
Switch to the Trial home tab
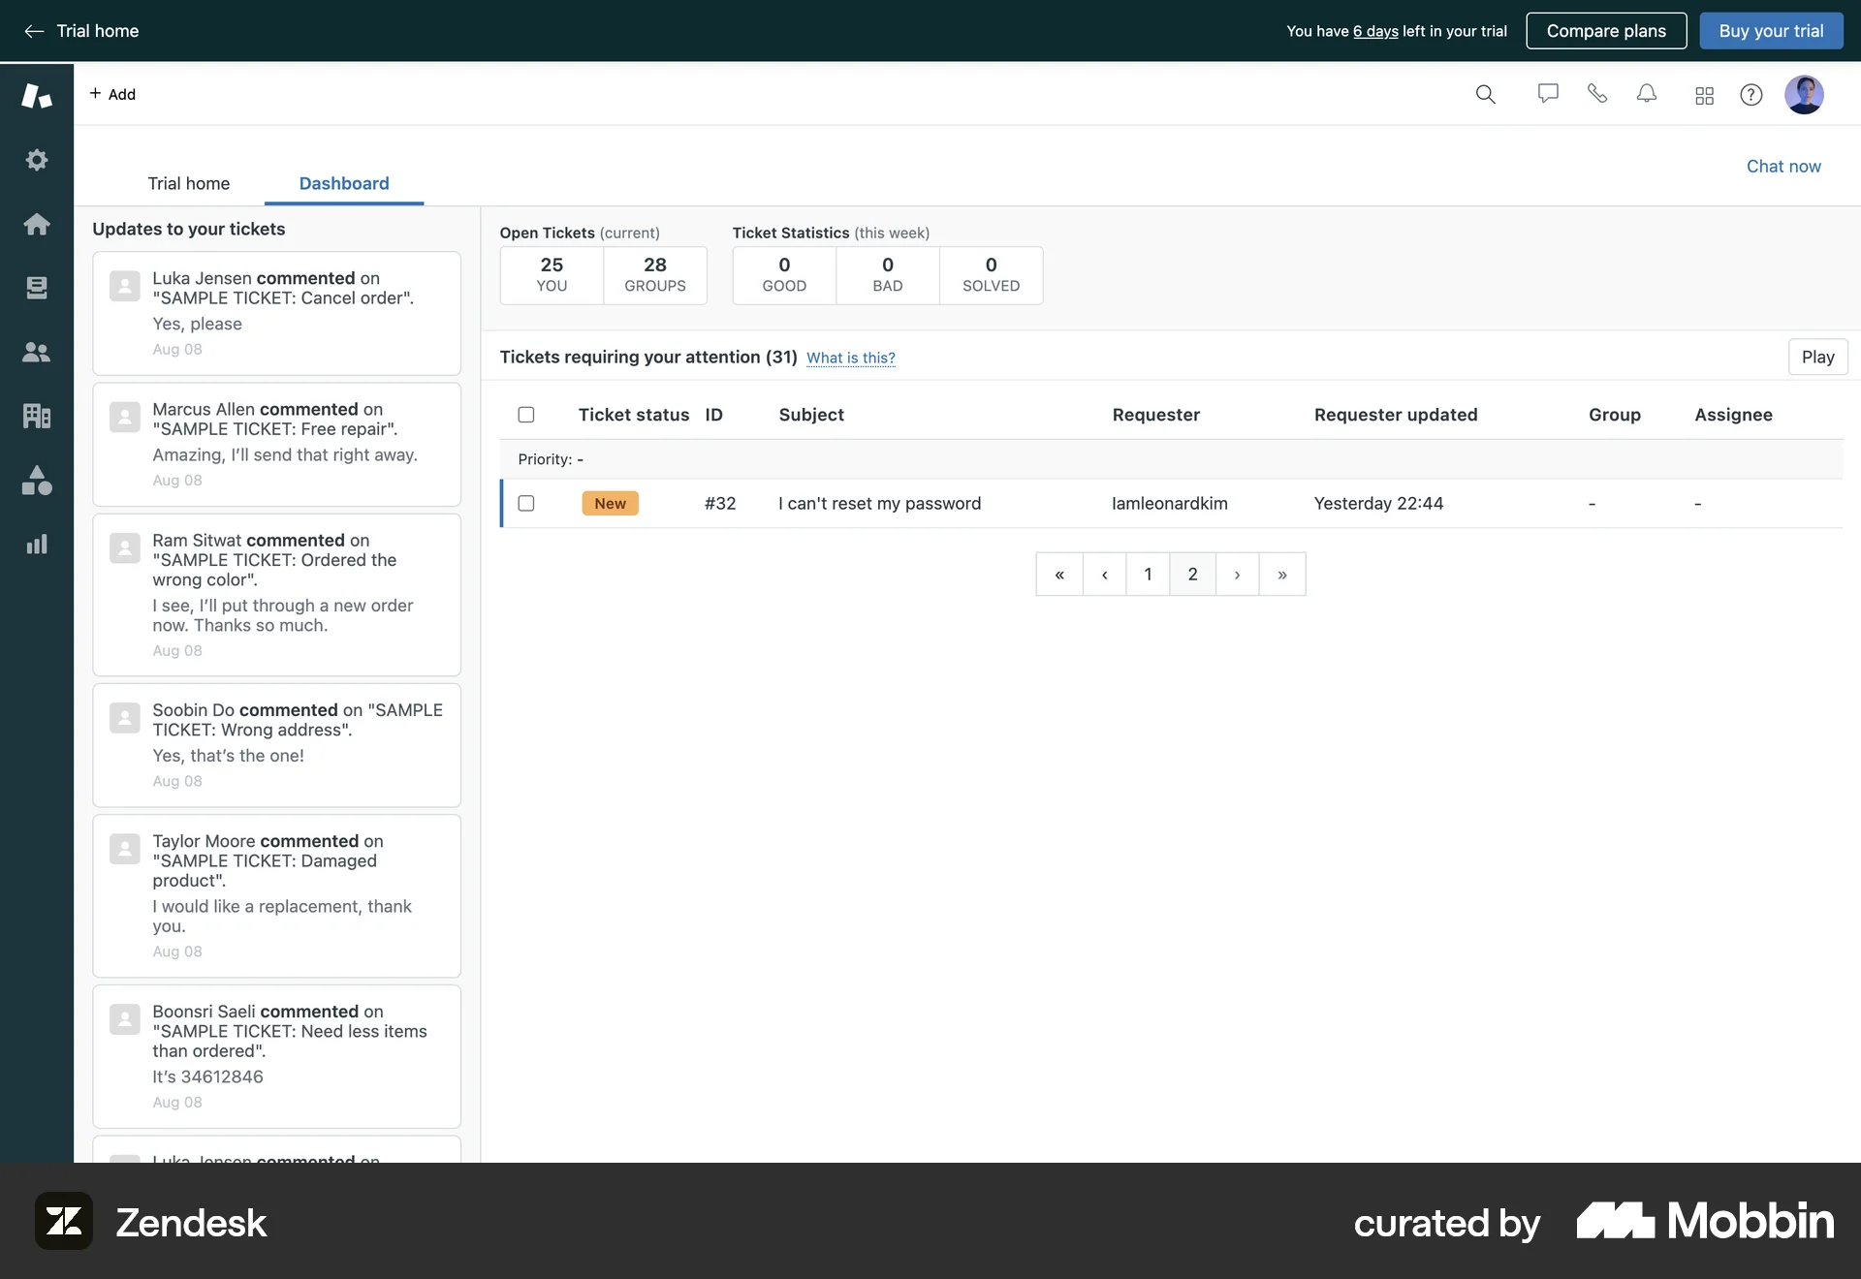click(x=188, y=183)
